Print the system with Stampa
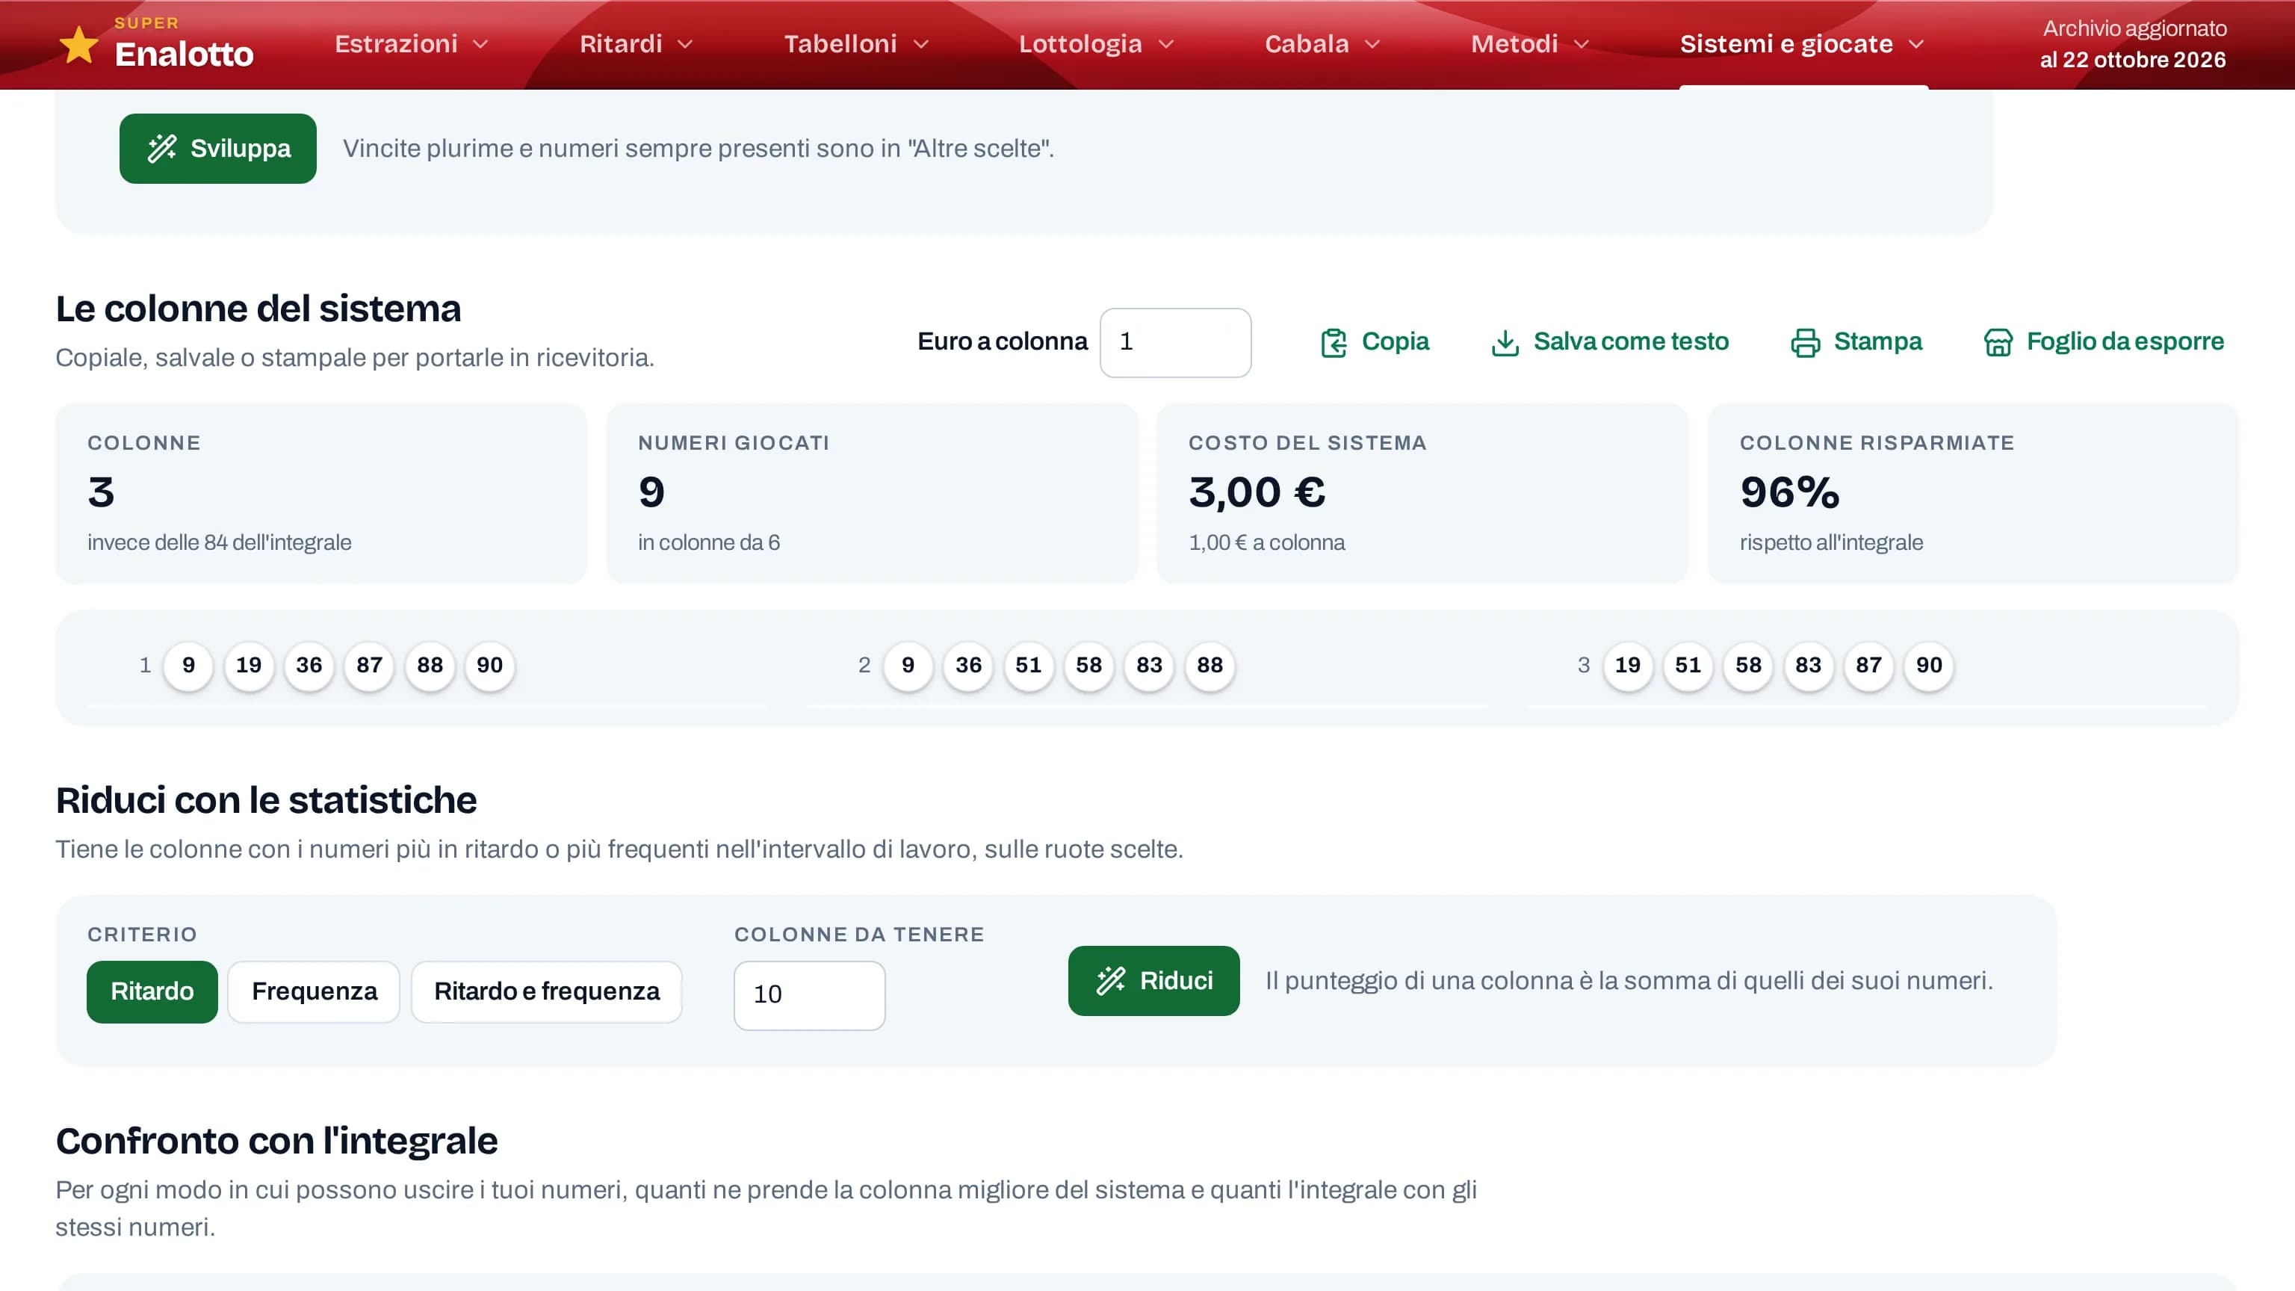The image size is (2295, 1291). [x=1856, y=342]
